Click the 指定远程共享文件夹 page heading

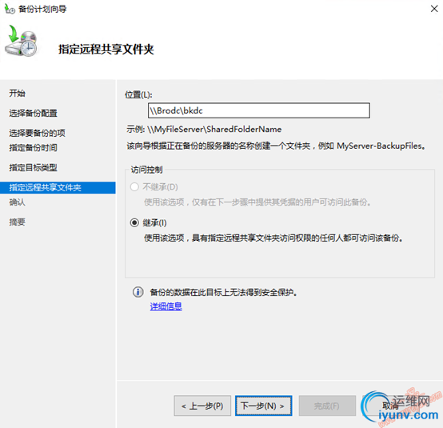coord(106,50)
